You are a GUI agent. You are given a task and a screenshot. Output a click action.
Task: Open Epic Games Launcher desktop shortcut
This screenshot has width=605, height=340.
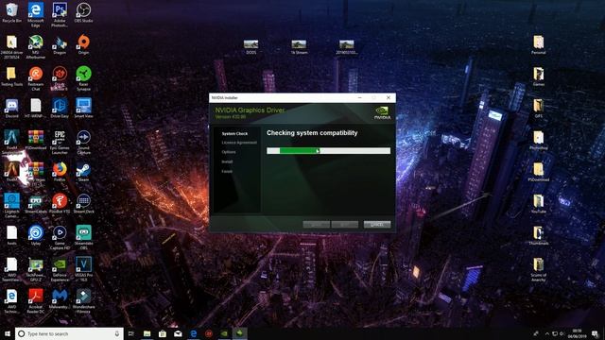[60, 143]
